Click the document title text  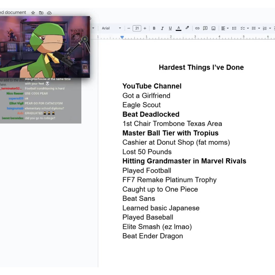click(13, 12)
